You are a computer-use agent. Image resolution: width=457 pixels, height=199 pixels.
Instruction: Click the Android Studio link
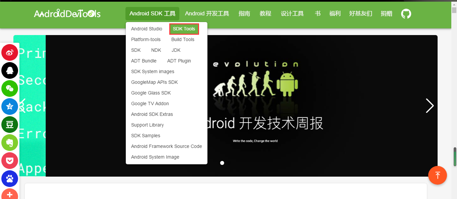coord(147,29)
